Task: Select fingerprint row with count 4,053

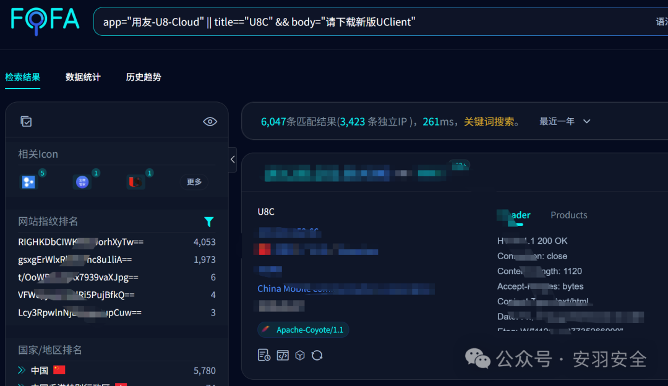Action: pos(117,242)
